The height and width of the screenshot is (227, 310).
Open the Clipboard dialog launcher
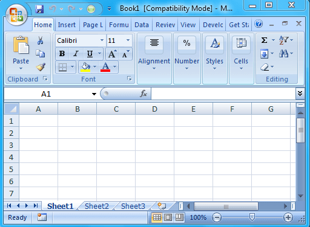coord(45,78)
